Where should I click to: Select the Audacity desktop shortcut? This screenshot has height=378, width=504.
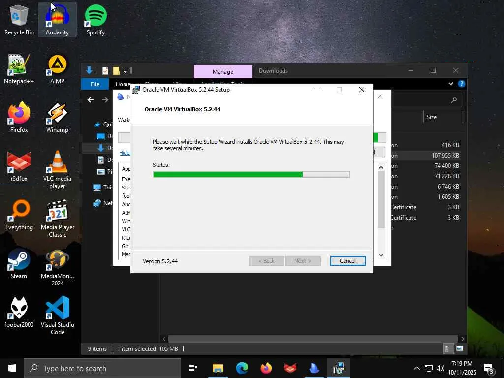57,20
